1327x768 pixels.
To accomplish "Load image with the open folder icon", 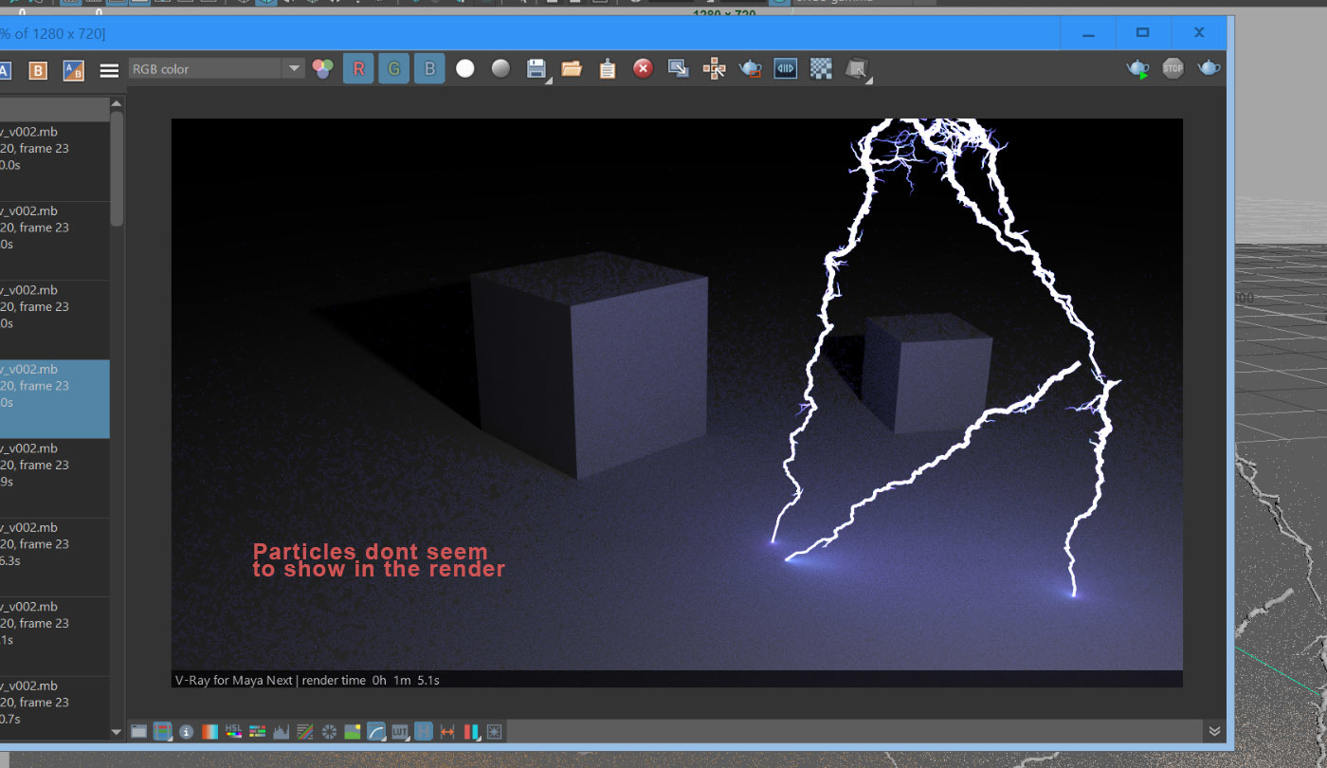I will [572, 69].
